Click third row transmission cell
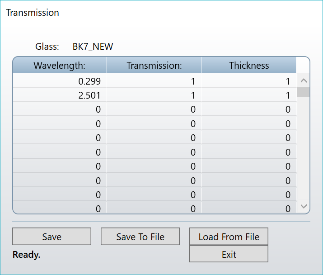323x275 pixels. pyautogui.click(x=154, y=109)
